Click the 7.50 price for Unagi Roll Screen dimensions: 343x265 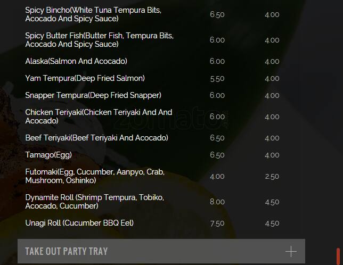217,223
